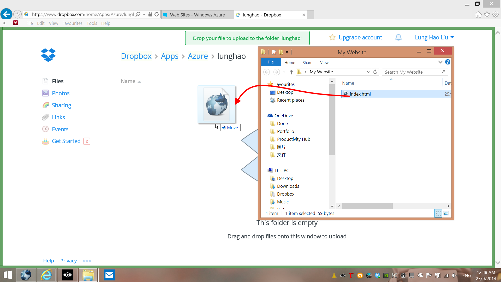Switch to the Web Sites - Windows Azure tab
This screenshot has width=501, height=282.
point(198,15)
